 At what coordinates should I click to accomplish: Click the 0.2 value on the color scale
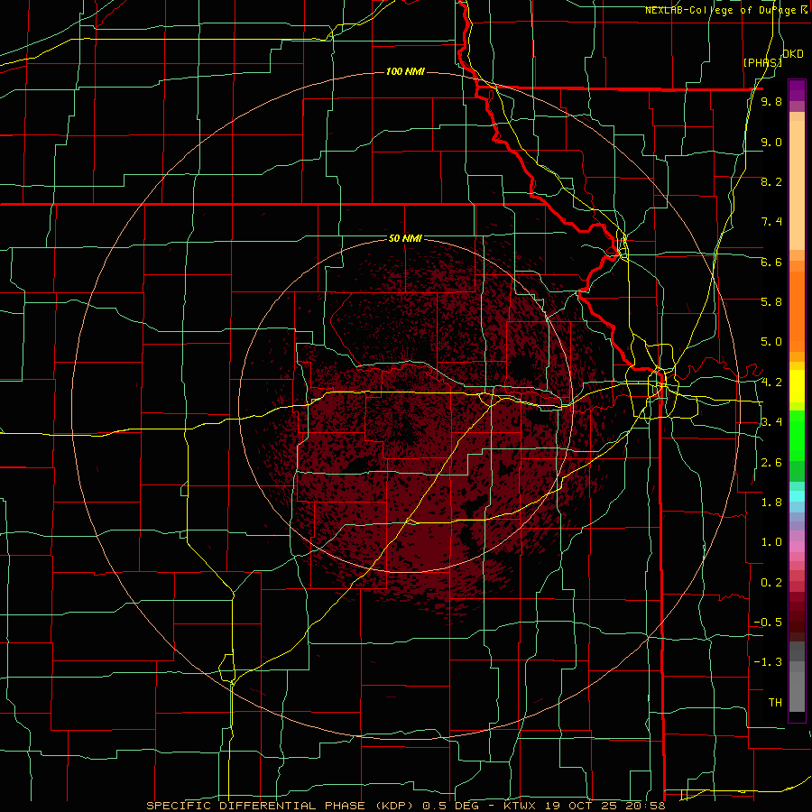771,583
